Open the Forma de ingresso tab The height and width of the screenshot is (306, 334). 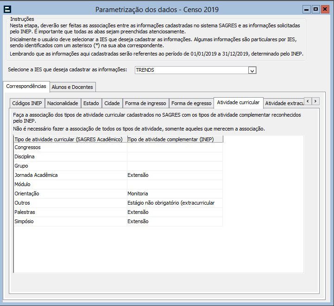coord(145,103)
